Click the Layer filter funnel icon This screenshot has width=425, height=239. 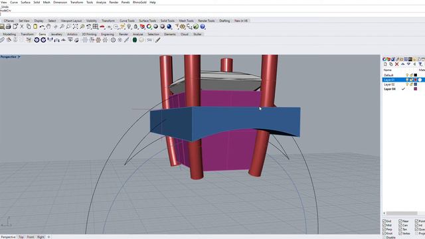click(x=420, y=64)
